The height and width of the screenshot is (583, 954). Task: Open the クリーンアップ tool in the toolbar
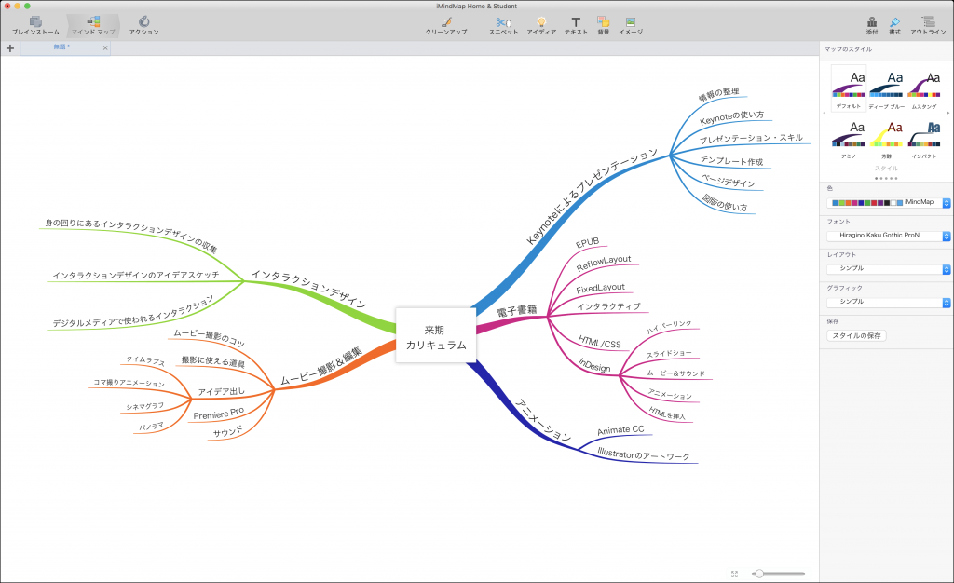(447, 24)
